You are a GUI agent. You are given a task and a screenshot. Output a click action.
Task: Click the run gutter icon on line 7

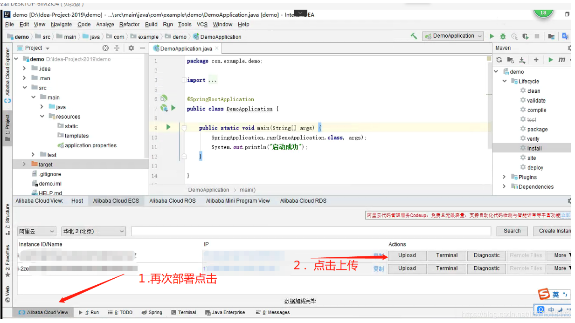click(173, 108)
